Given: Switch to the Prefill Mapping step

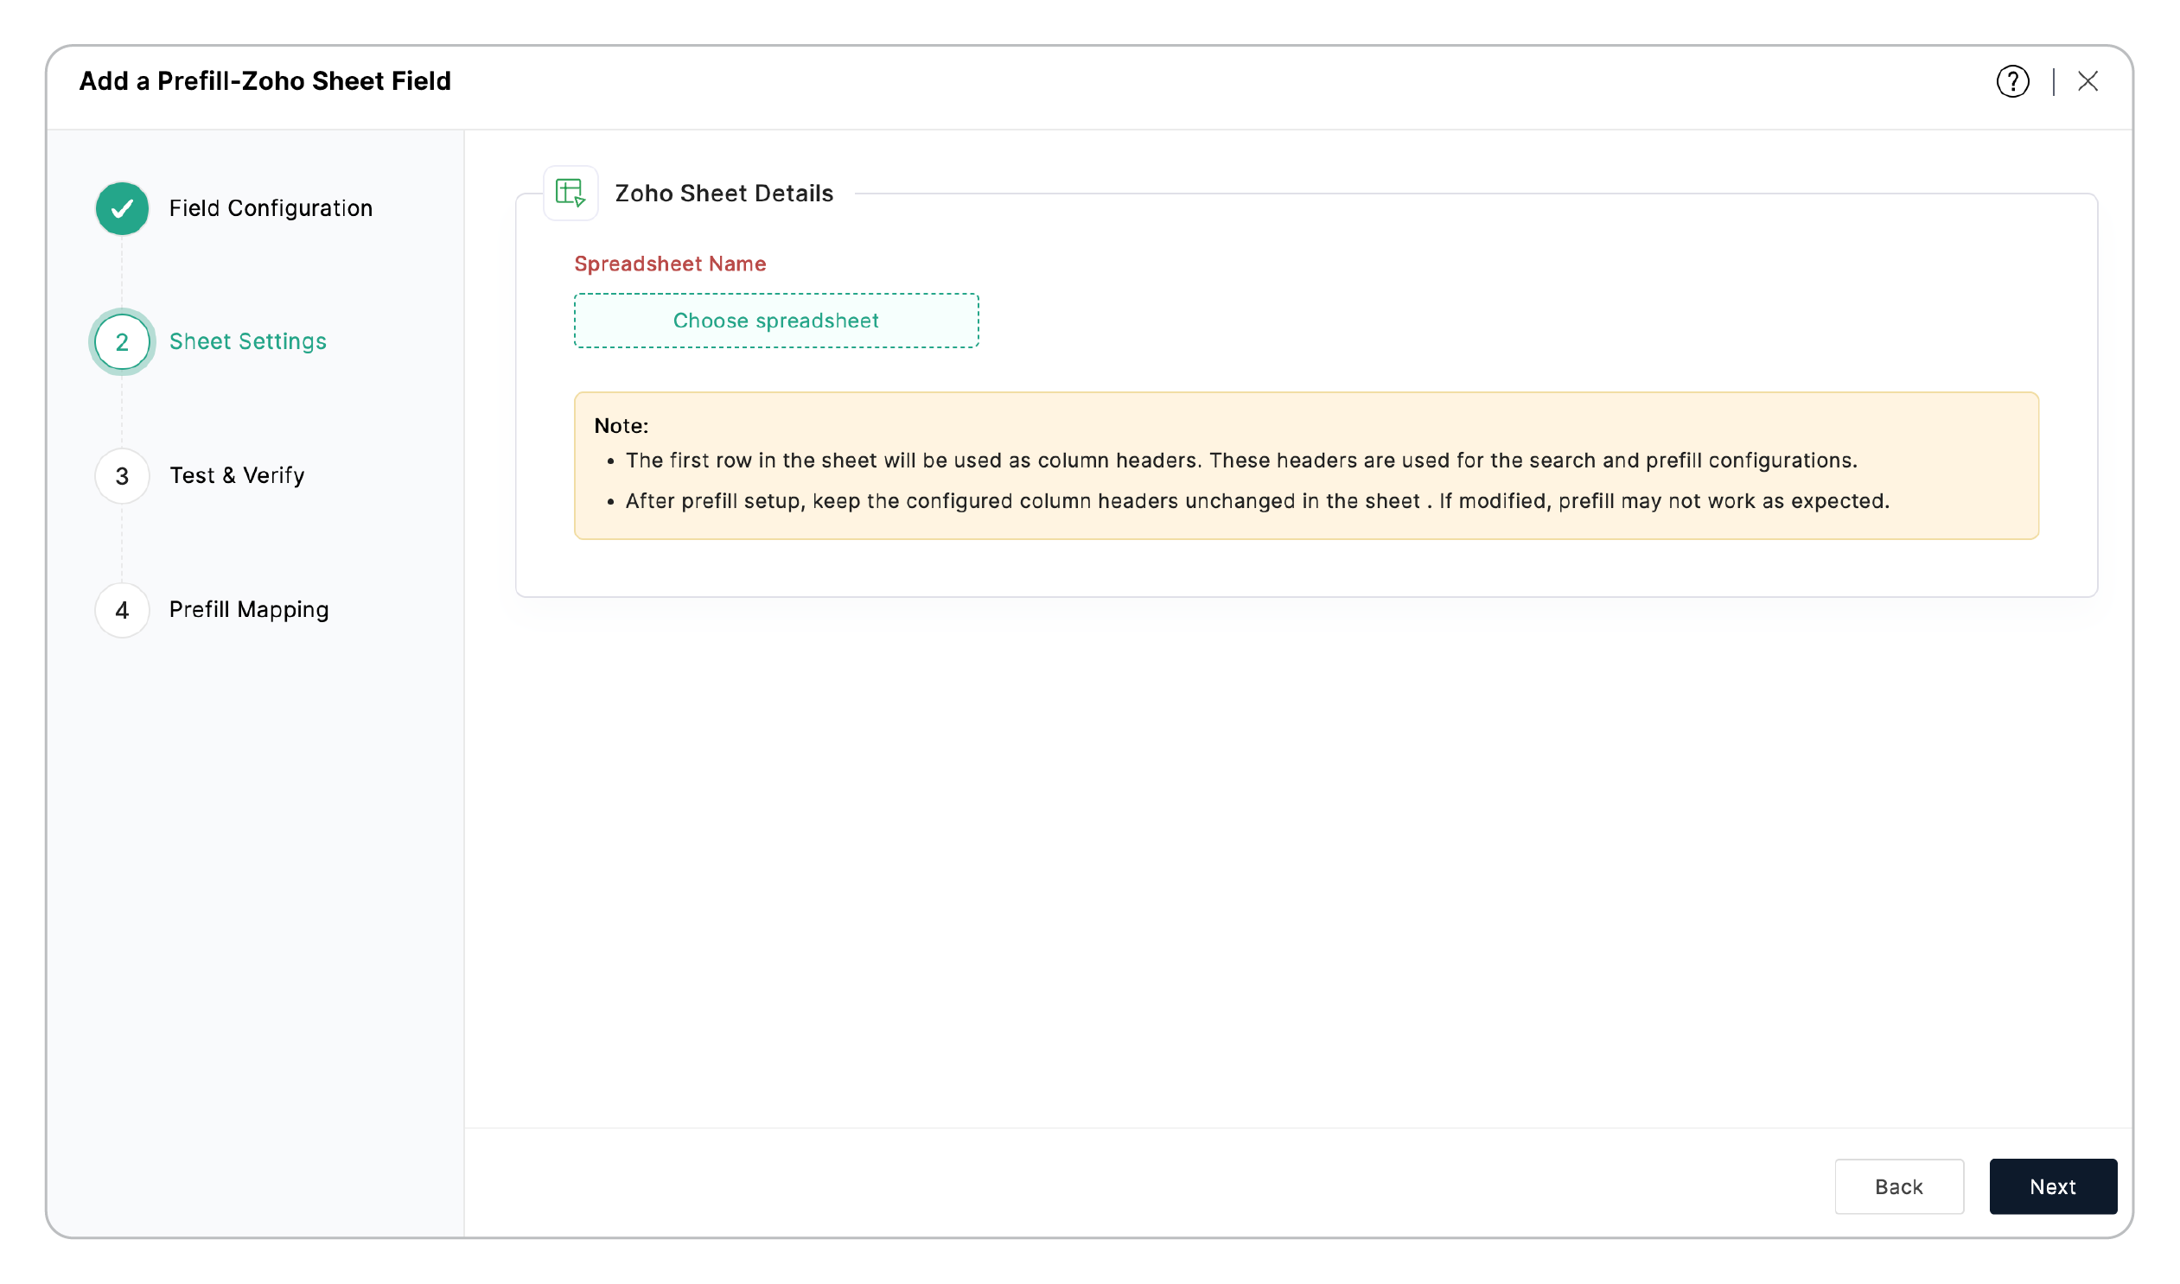Looking at the screenshot, I should (249, 610).
